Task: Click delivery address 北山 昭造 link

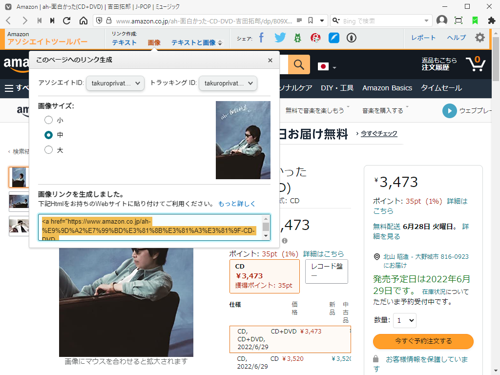Action: (x=426, y=261)
